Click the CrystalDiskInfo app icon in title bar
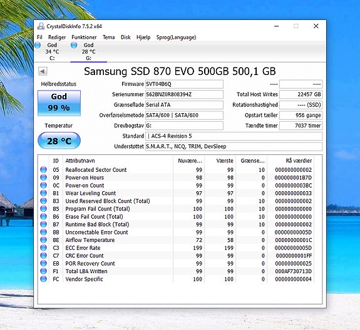The image size is (360, 330). (x=41, y=26)
